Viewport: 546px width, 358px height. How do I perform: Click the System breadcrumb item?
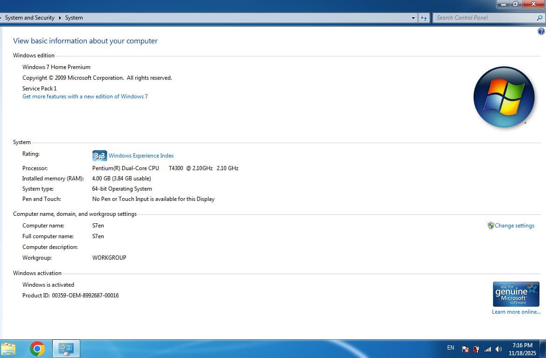click(x=74, y=18)
